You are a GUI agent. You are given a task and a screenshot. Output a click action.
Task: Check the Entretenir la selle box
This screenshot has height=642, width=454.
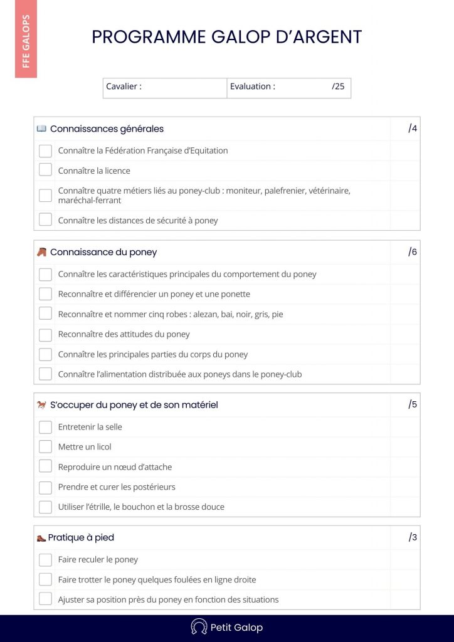45,427
